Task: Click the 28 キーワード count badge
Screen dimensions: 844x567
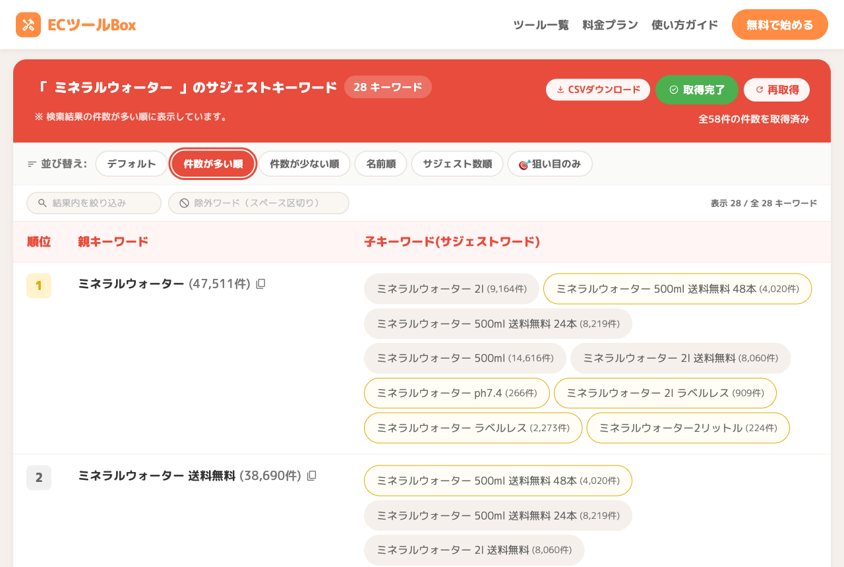Action: click(388, 87)
